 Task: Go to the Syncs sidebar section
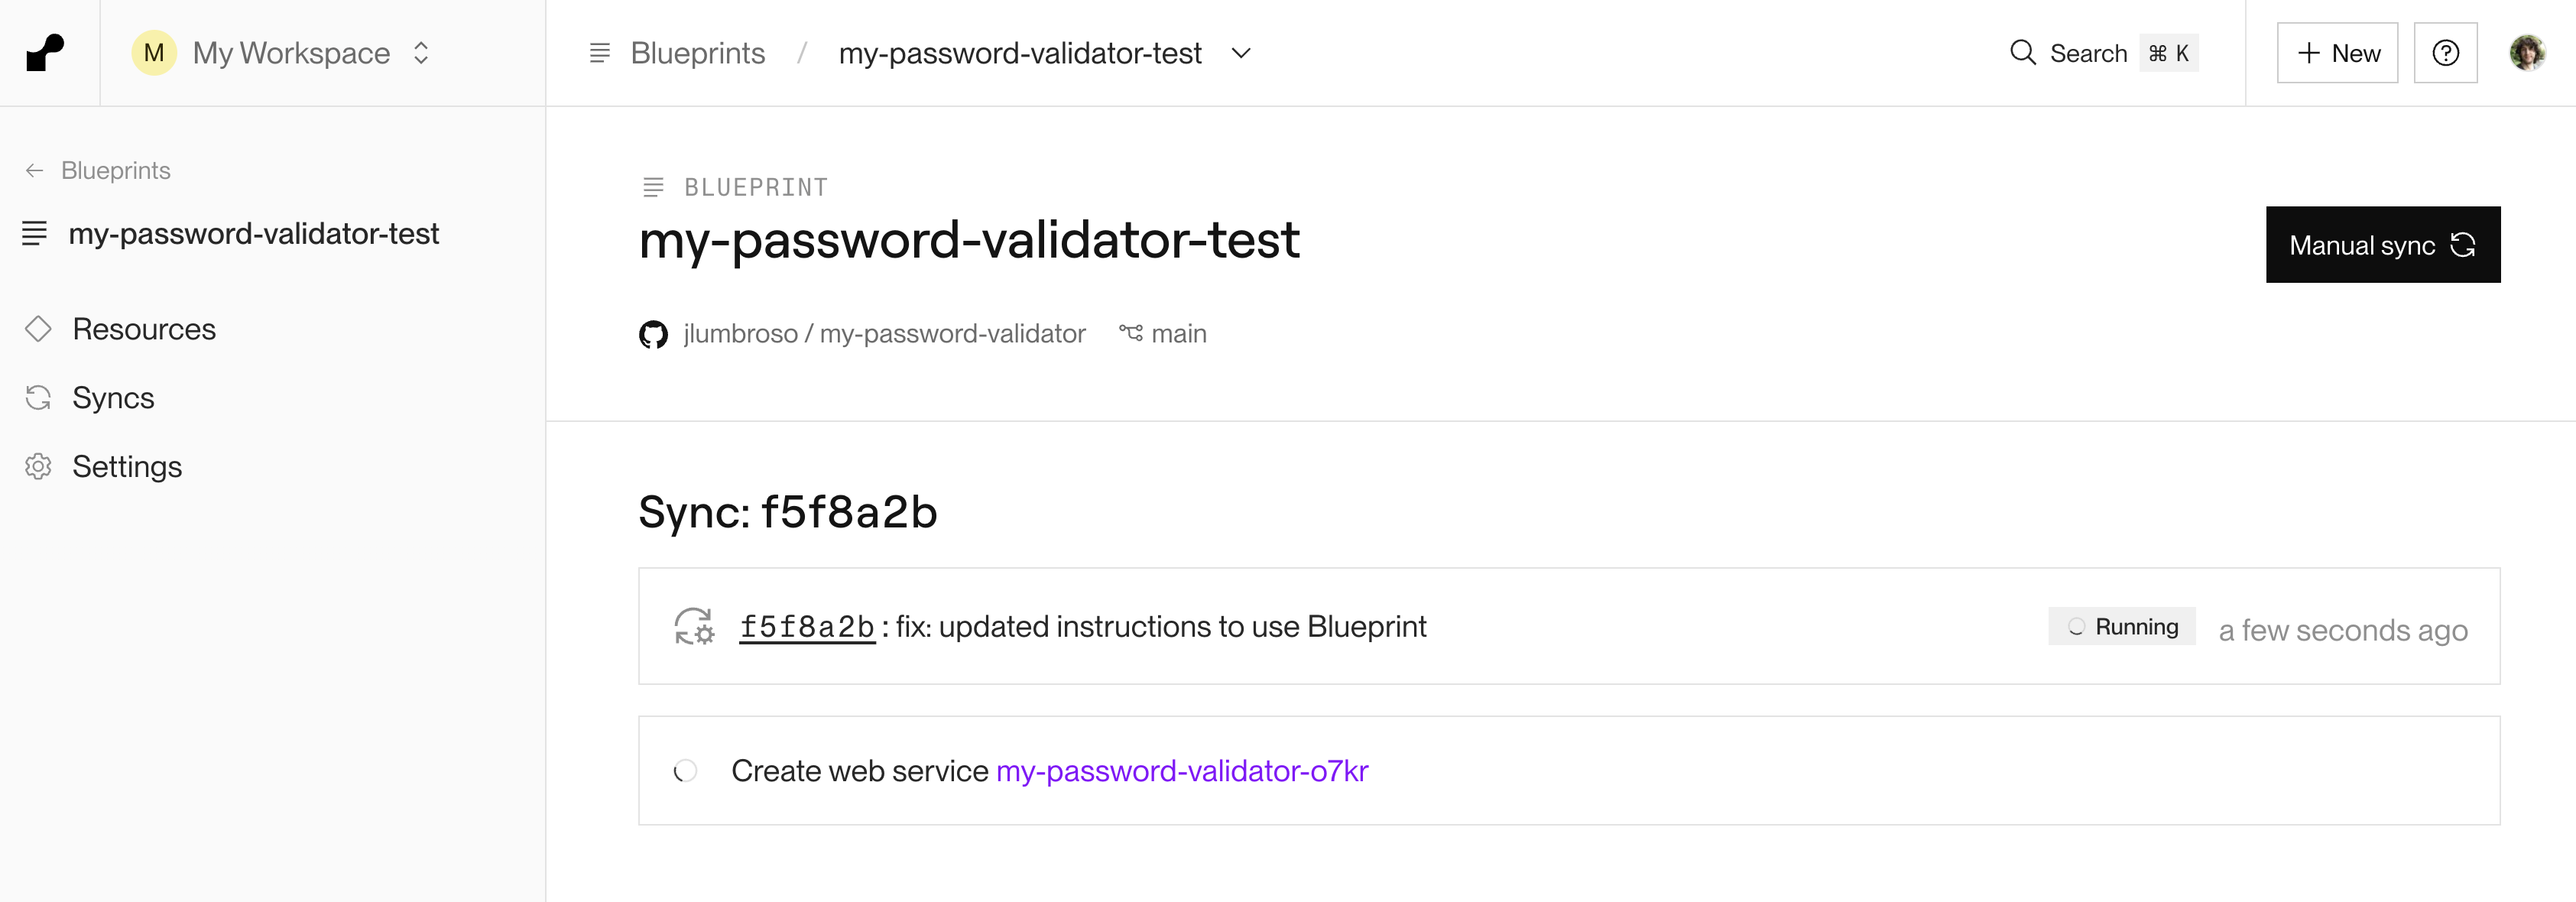tap(113, 398)
